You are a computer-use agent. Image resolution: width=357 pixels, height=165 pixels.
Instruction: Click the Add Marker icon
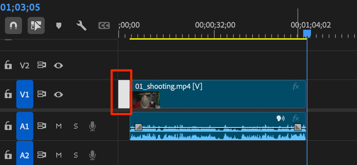click(59, 25)
